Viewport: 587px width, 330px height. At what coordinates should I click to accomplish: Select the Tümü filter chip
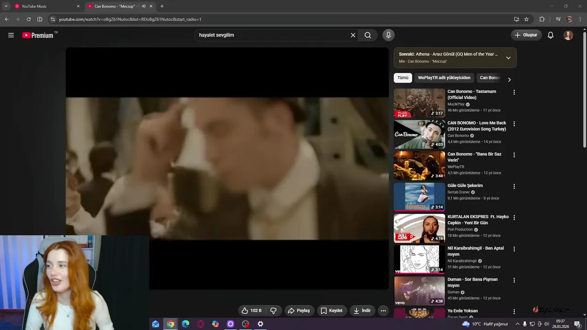coord(403,78)
